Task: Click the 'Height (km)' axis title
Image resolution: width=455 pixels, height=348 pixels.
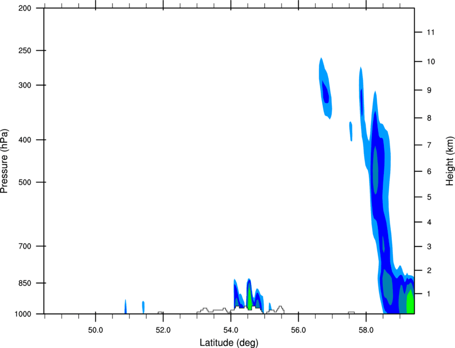Action: tap(450, 161)
